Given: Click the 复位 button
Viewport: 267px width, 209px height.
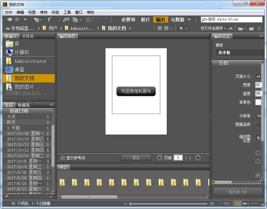Looking at the screenshot, I should 136,158.
